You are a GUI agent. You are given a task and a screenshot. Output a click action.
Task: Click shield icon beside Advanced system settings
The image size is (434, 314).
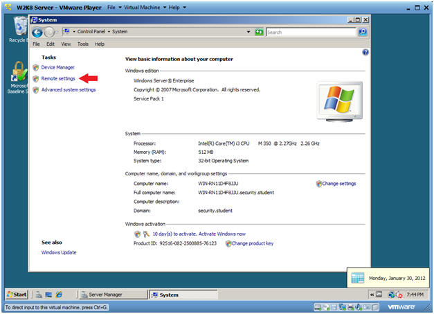(36, 90)
